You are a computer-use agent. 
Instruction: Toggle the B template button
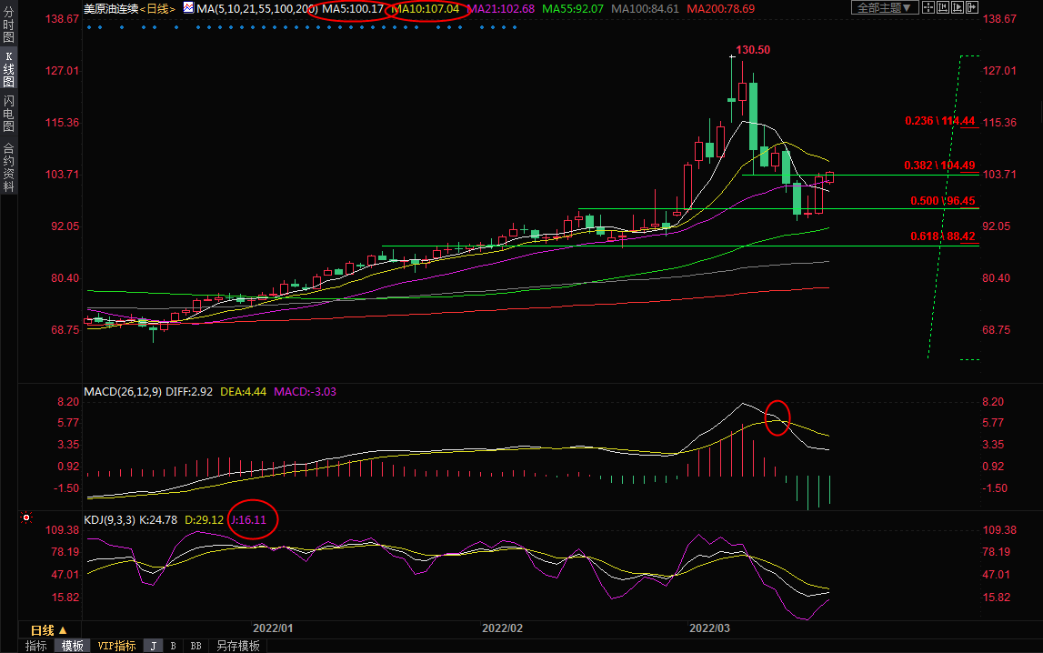173,646
